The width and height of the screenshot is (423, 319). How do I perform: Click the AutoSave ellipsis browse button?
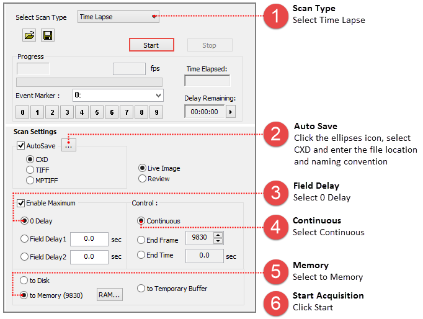pyautogui.click(x=69, y=145)
